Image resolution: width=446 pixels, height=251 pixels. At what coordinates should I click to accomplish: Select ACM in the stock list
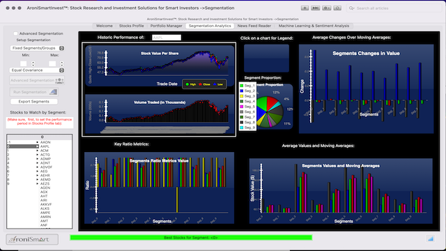click(44, 151)
